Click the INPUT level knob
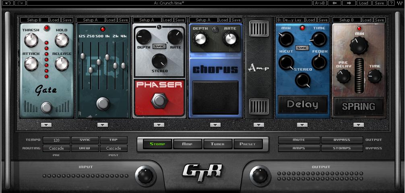Image resolution: width=405 pixels, height=193 pixels. [145, 176]
